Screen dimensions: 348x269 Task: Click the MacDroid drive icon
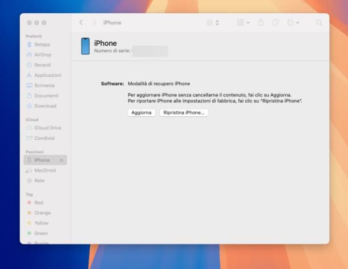[29, 170]
